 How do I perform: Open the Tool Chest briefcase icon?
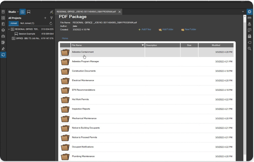click(3, 36)
